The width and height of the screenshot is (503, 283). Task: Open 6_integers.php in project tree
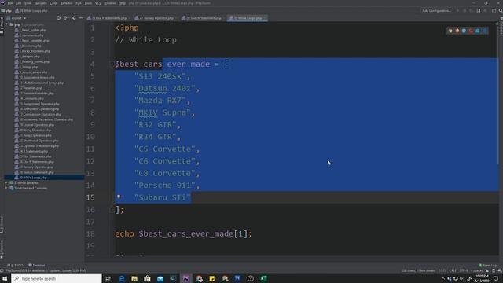tap(27, 57)
